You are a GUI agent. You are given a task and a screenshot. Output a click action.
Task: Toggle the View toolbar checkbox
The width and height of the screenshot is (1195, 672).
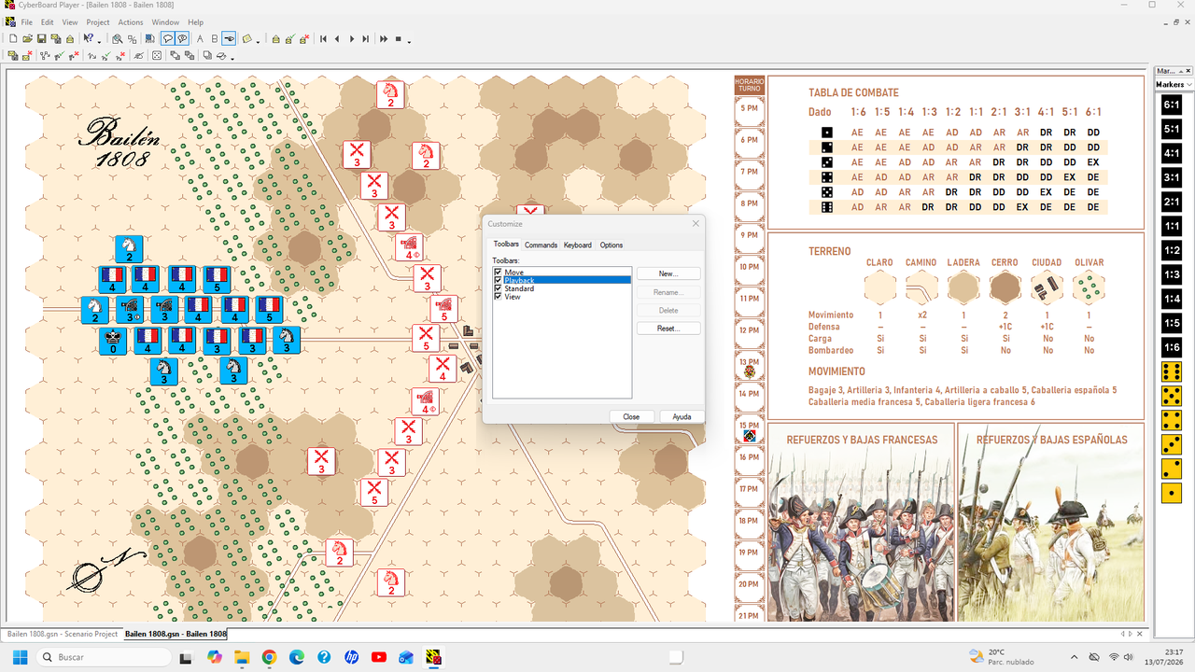[498, 296]
